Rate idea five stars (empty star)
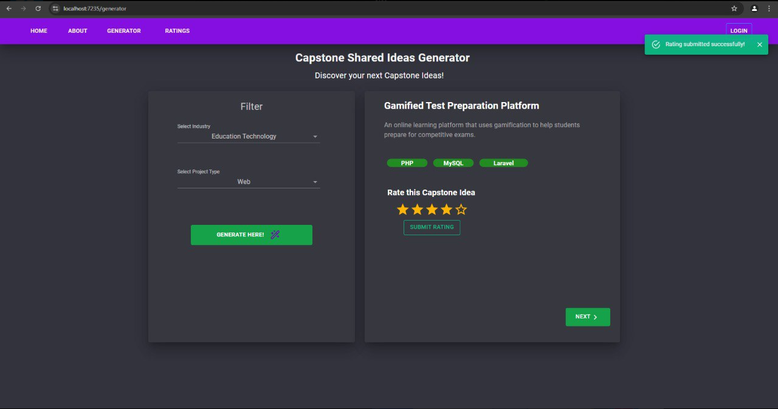Screen dimensions: 778x409 click(461, 210)
